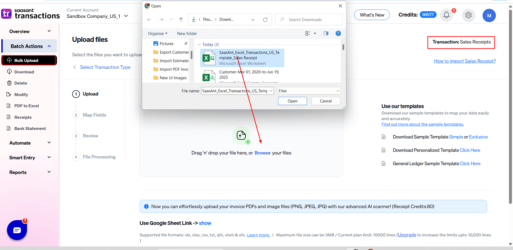The height and width of the screenshot is (250, 513).
Task: Expand the Current Account dropdown
Action: pyautogui.click(x=126, y=16)
